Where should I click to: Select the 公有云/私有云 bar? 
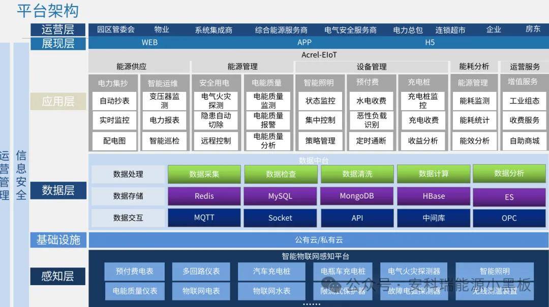point(319,240)
